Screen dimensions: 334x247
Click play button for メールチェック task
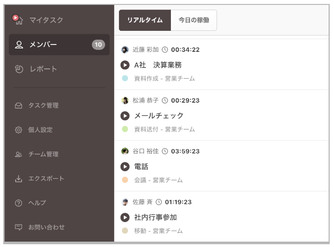pyautogui.click(x=125, y=116)
